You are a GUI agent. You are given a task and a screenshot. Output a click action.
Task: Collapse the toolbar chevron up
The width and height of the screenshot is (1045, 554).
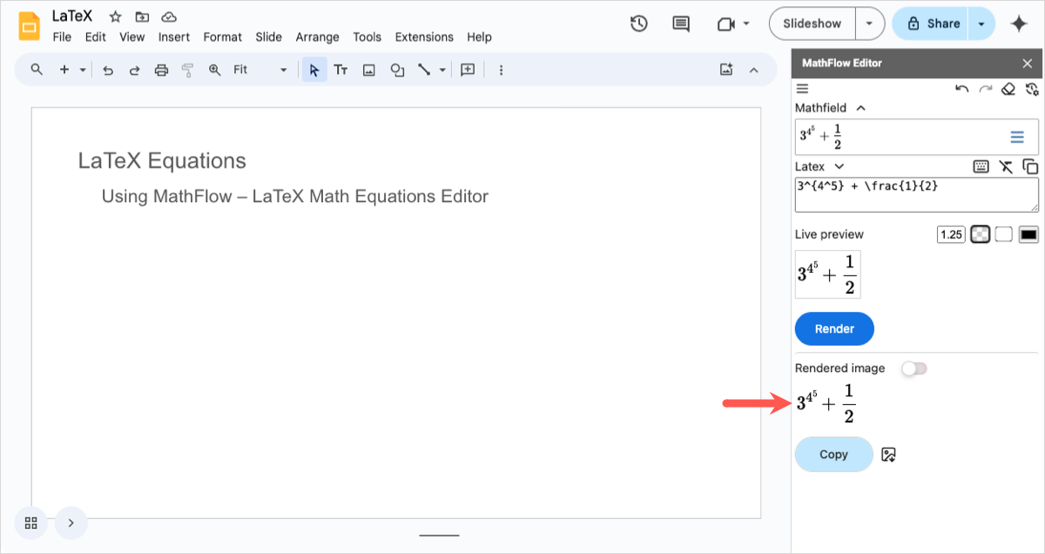point(754,70)
